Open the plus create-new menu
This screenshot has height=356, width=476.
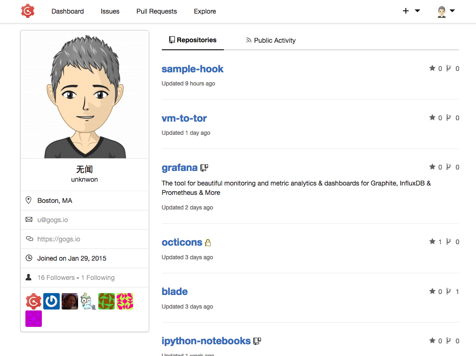coord(411,11)
